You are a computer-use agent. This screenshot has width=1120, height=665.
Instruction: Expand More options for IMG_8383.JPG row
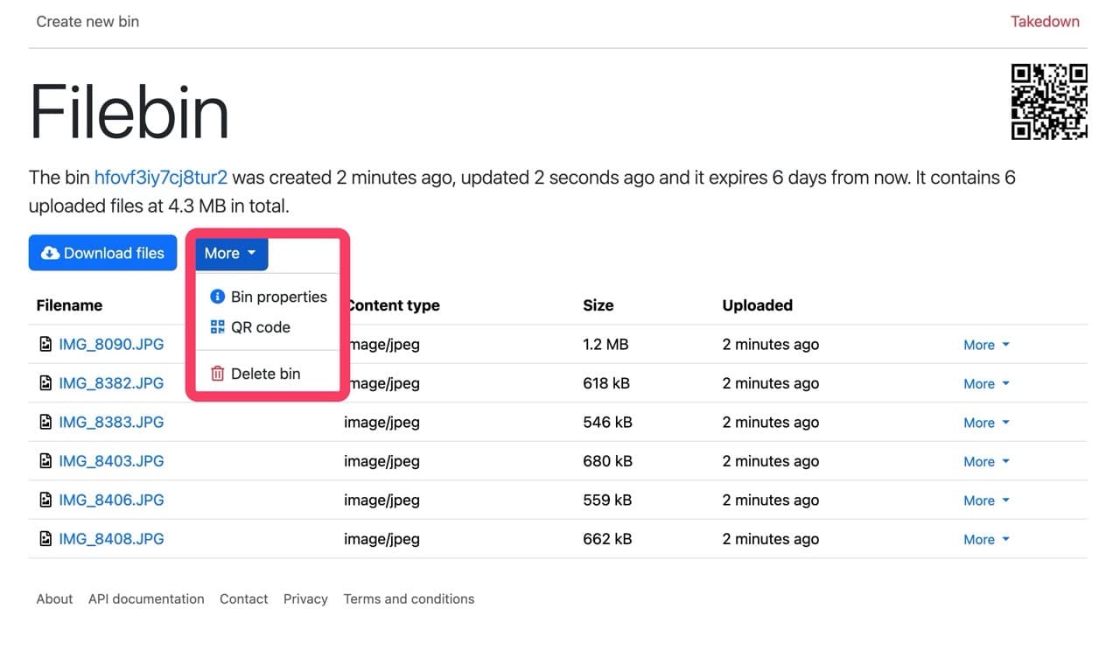click(986, 423)
